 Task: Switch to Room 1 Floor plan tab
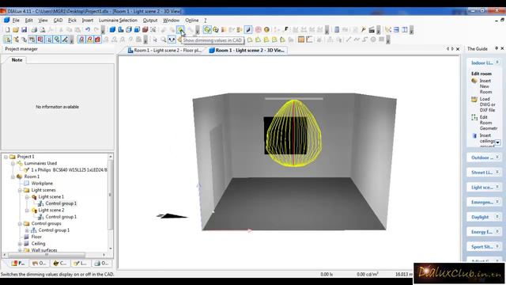(x=164, y=51)
